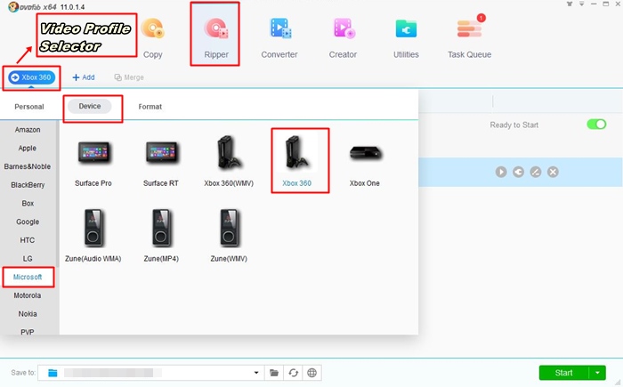
Task: Click the shirt skin icon in title bar
Action: pyautogui.click(x=570, y=4)
